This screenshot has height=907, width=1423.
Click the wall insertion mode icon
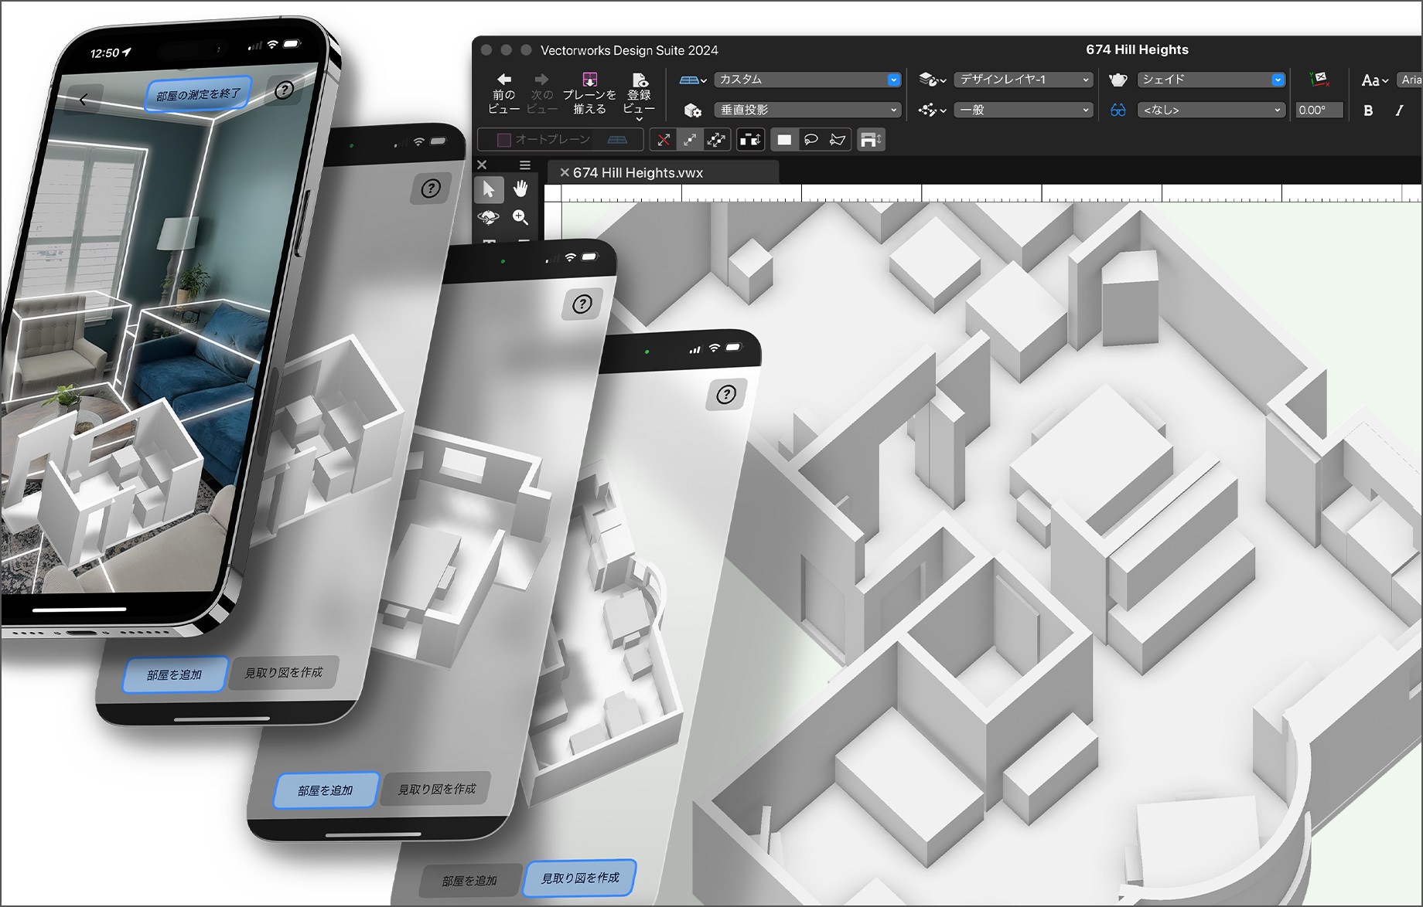871,140
